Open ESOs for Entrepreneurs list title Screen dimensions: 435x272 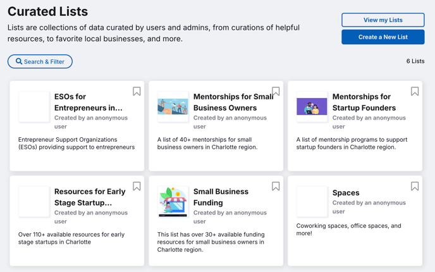pos(89,102)
